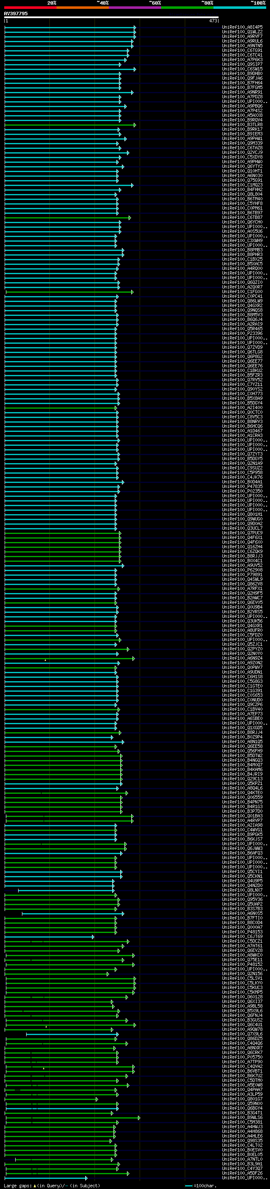This screenshot has height=1189, width=270.
Task: Select UniRef100_C6SW15 entry
Action: pyautogui.click(x=242, y=69)
